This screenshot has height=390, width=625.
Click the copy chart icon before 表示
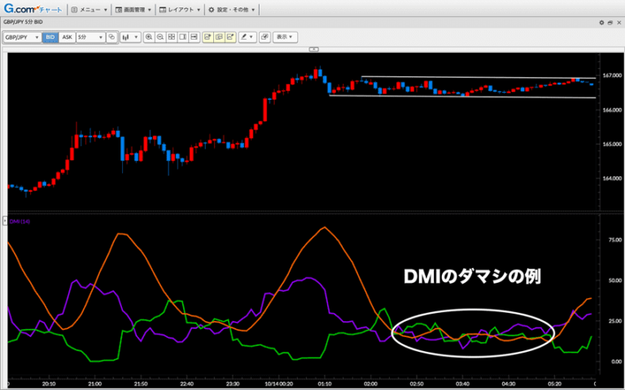[x=265, y=37]
